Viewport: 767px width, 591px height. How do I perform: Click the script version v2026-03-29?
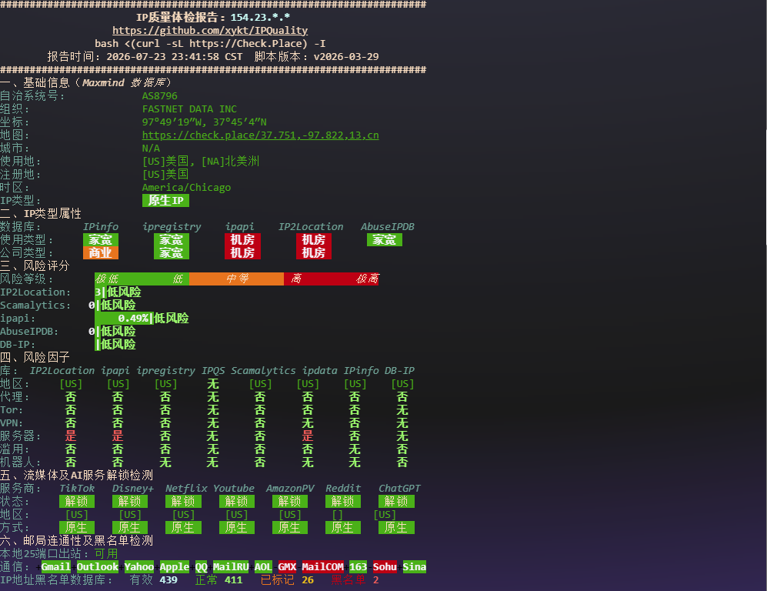(346, 57)
